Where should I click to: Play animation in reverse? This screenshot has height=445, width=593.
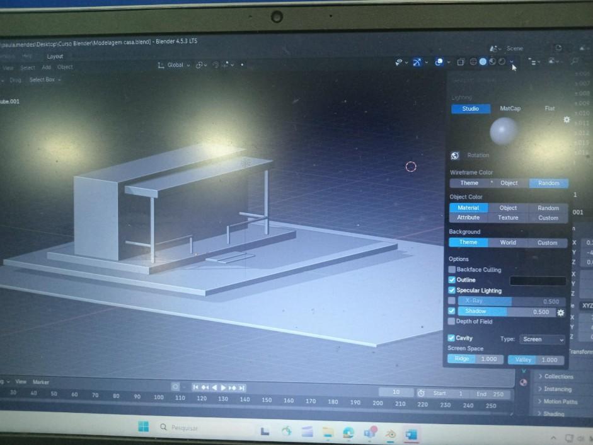214,388
